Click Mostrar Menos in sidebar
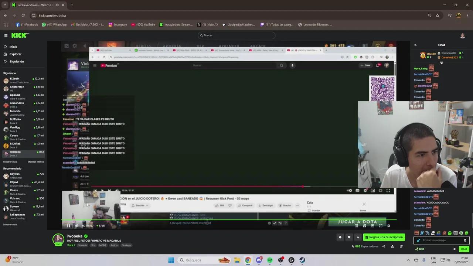This screenshot has height=266, width=473. coord(36,162)
